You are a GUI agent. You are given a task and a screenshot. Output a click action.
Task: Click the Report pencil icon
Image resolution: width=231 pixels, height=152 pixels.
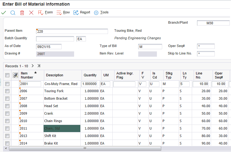click(x=76, y=13)
